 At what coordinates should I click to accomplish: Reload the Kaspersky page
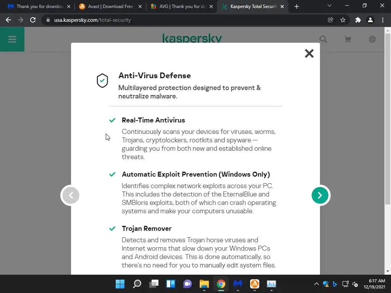point(33,20)
